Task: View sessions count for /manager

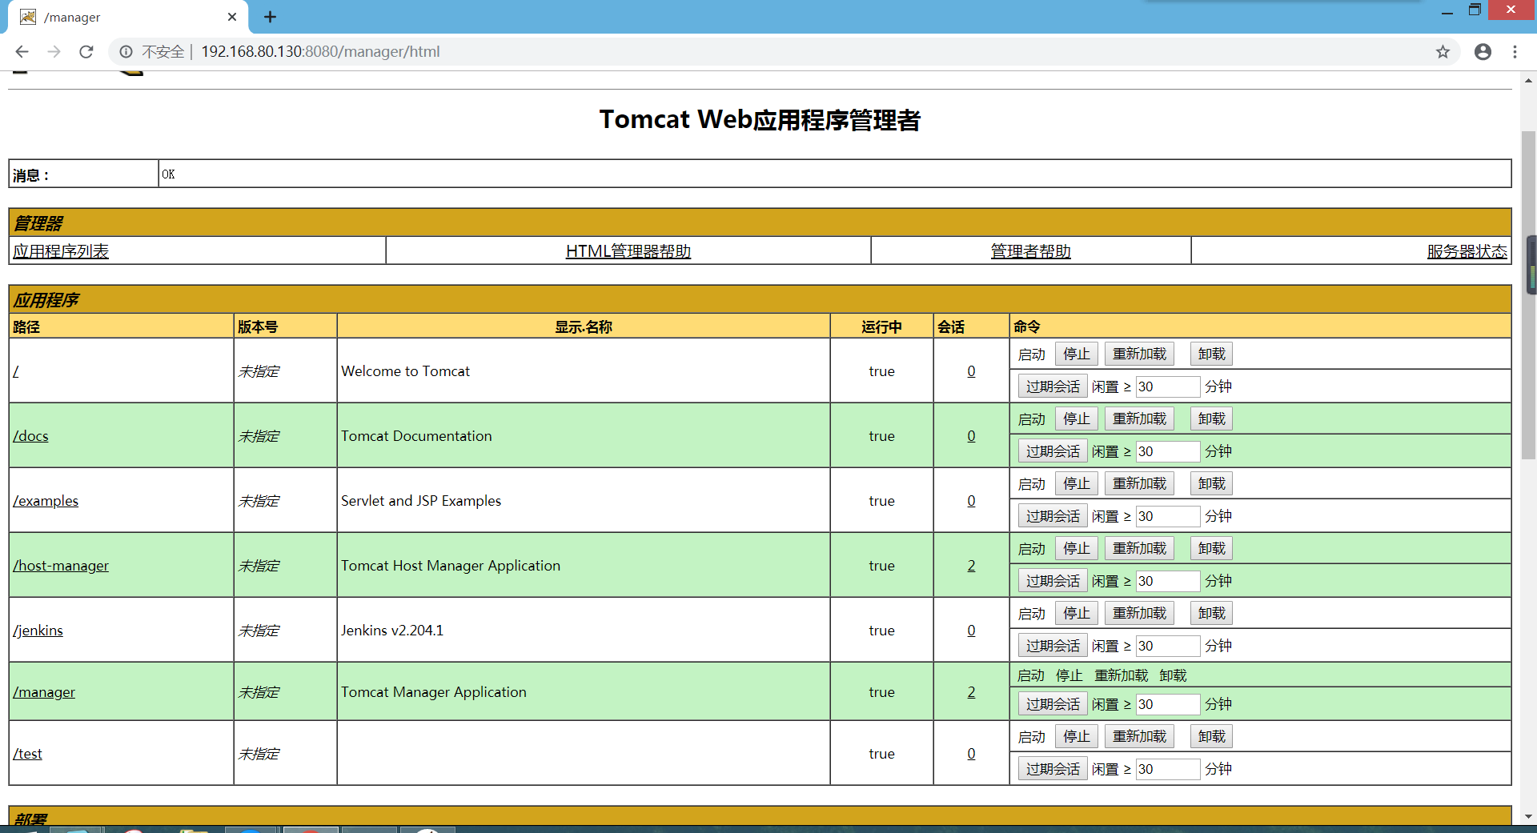Action: click(971, 692)
